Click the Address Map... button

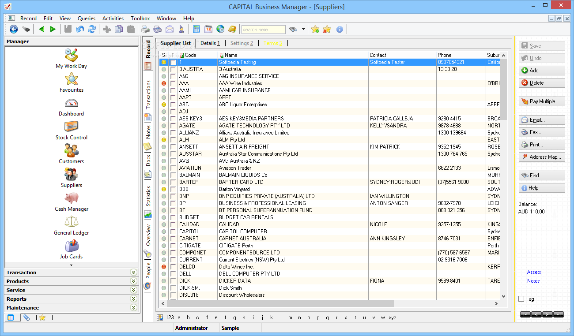[x=542, y=157]
